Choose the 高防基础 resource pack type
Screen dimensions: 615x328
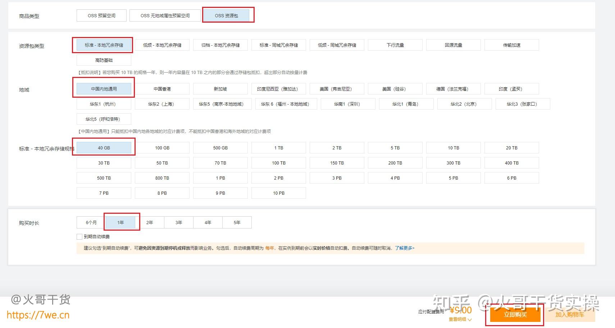(104, 60)
